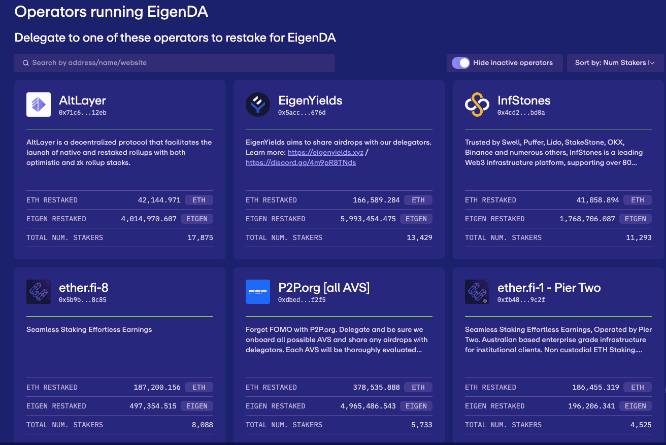This screenshot has height=445, width=666.
Task: Toggle the Hide inactive operators switch
Action: (461, 63)
